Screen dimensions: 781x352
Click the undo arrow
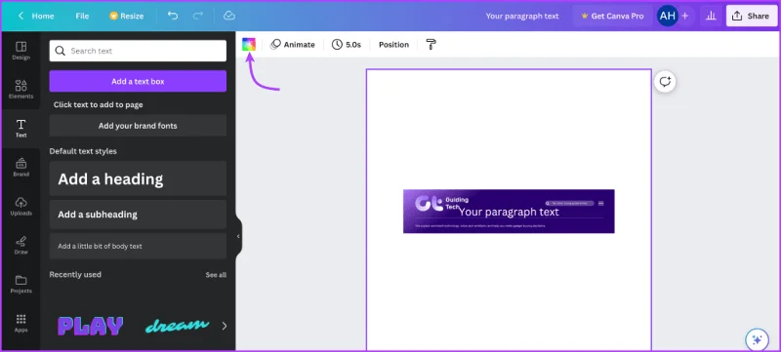173,16
